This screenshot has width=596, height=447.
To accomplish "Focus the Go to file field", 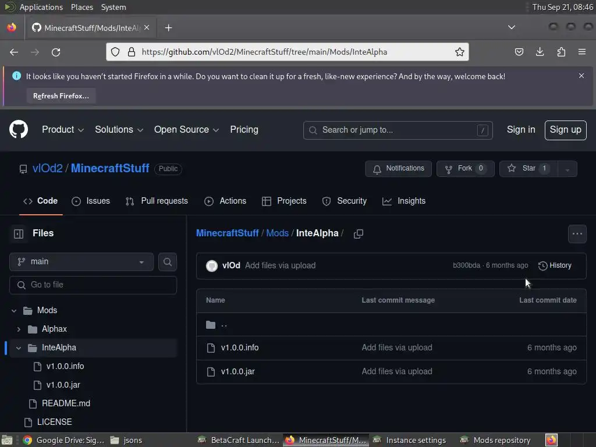I will [x=93, y=285].
